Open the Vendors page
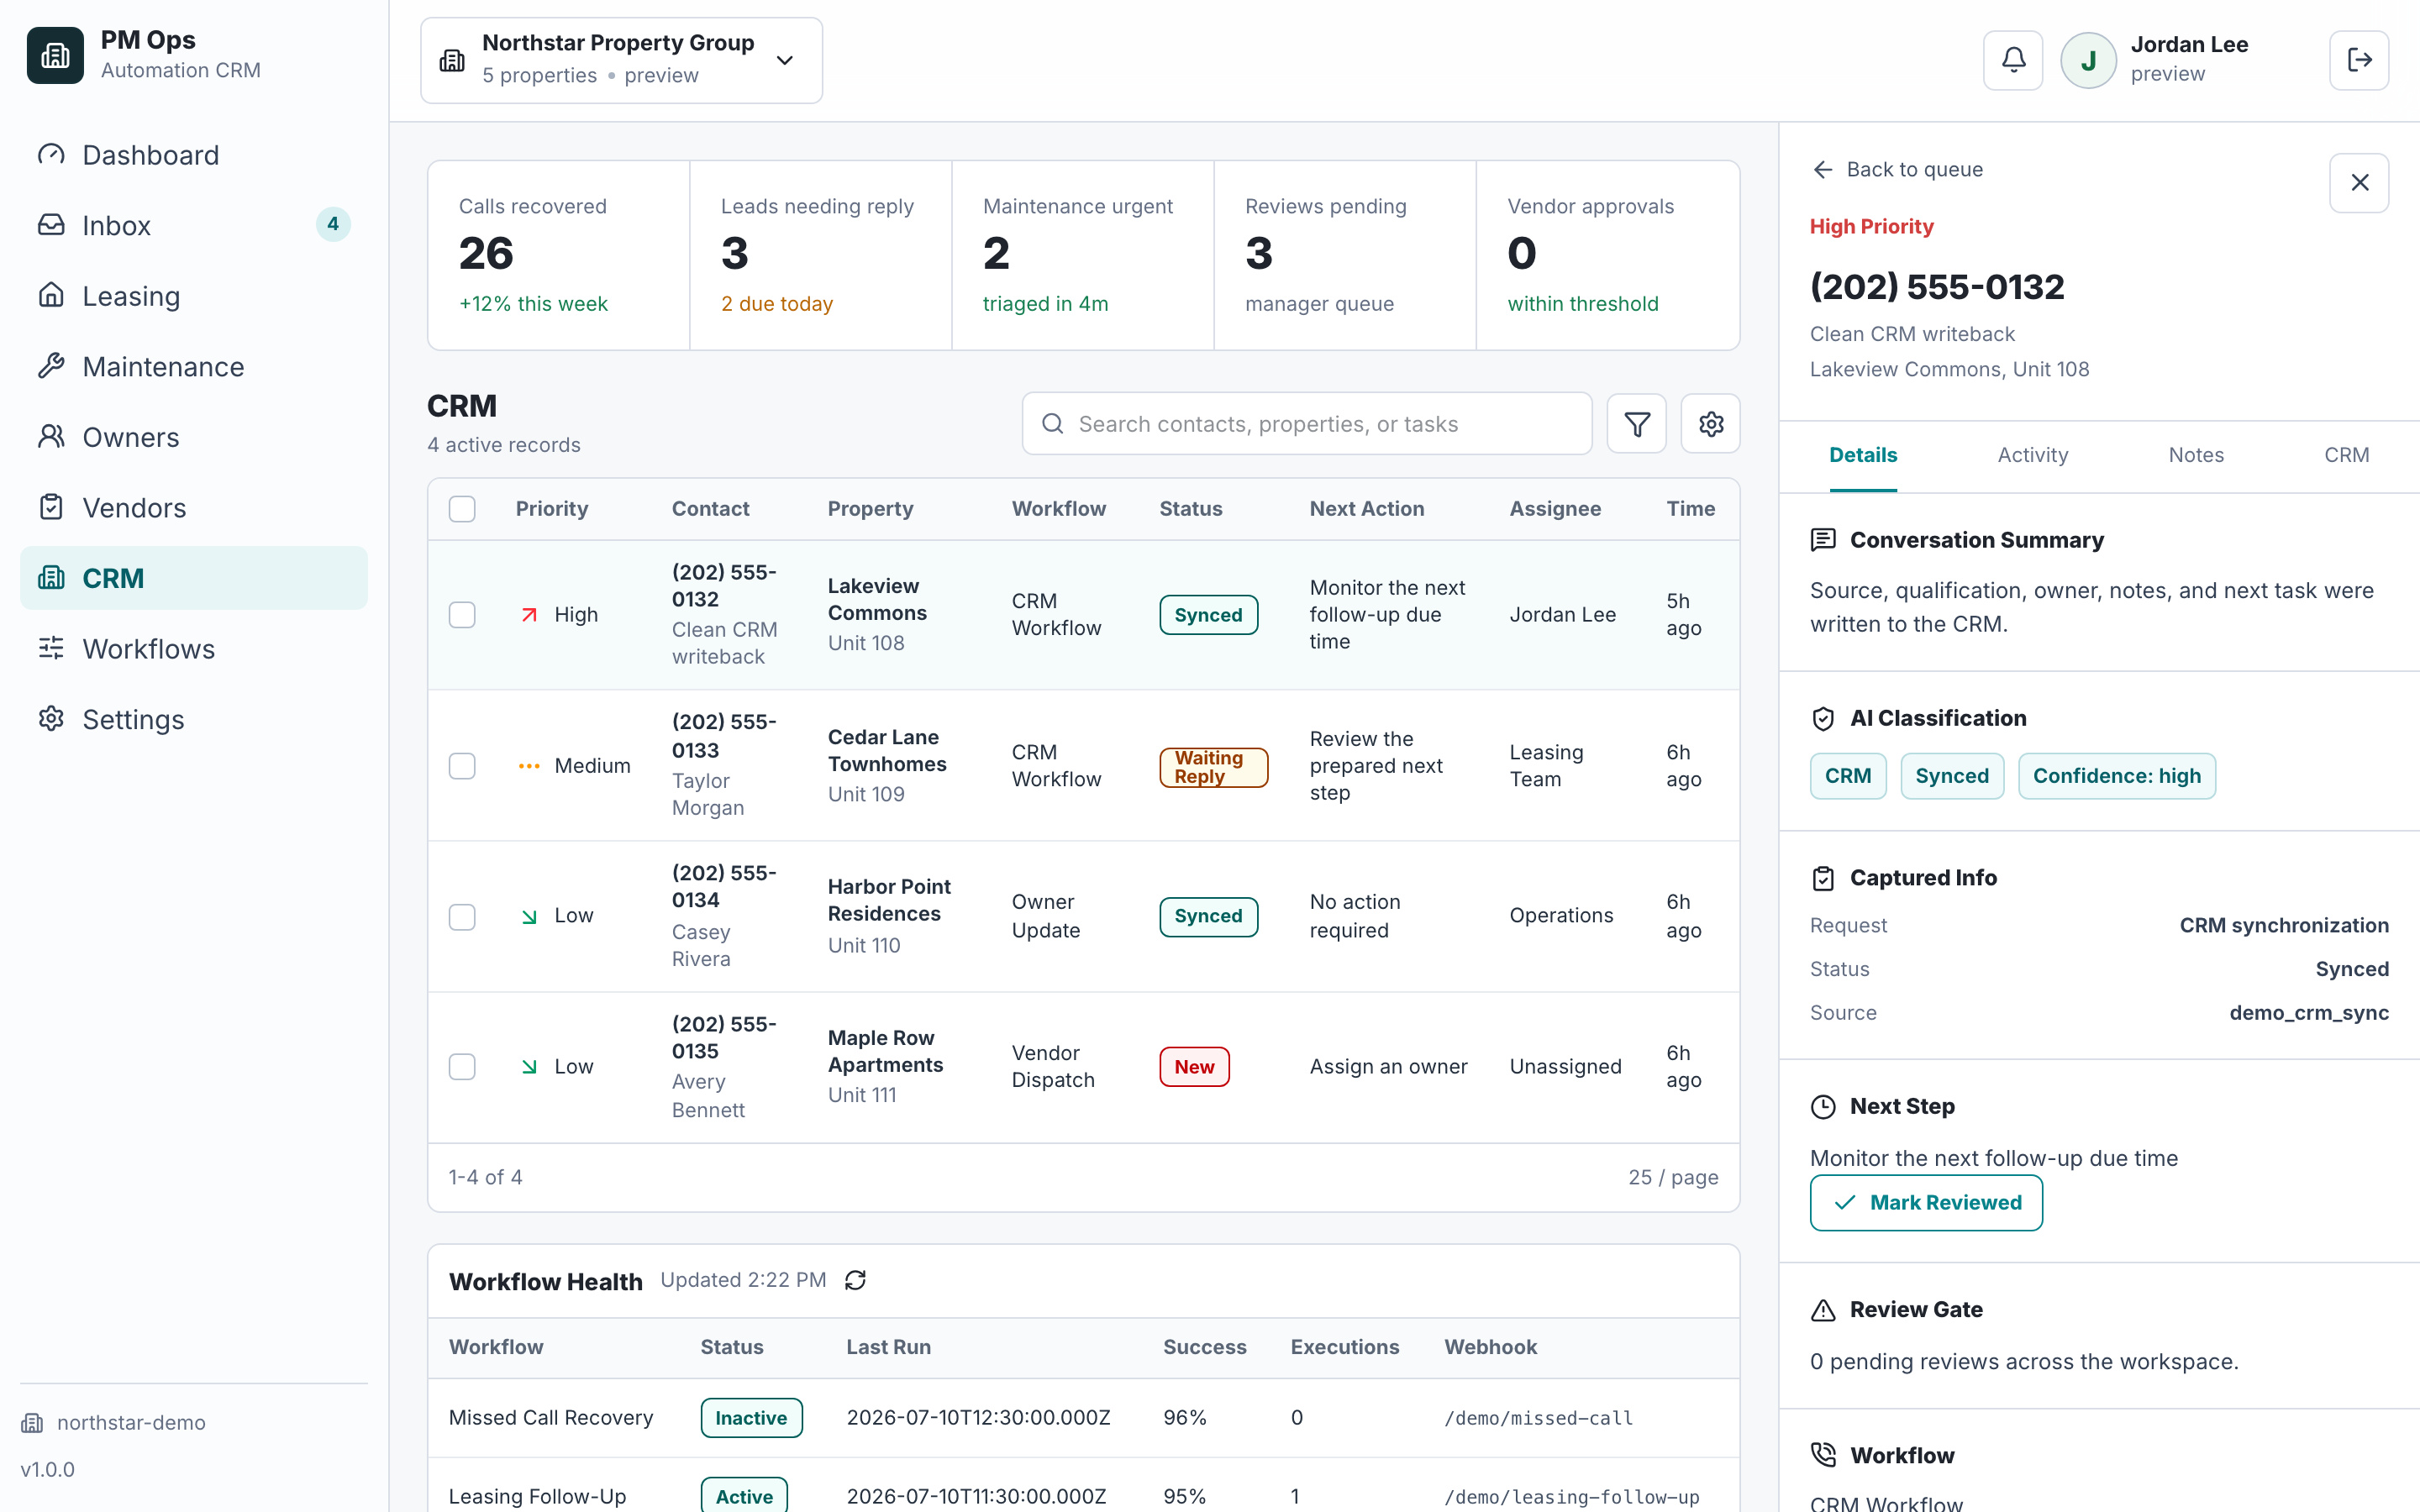The width and height of the screenshot is (2420, 1512). 194,508
